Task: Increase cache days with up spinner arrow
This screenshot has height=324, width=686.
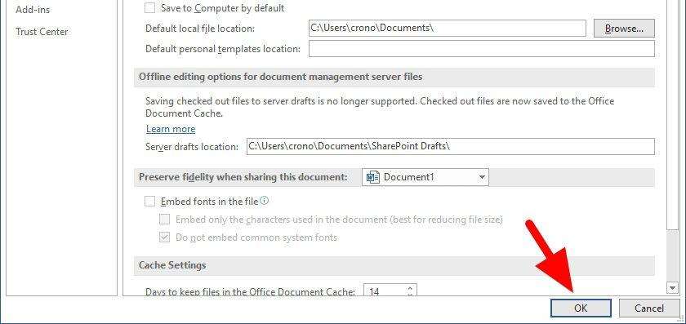Action: 410,288
